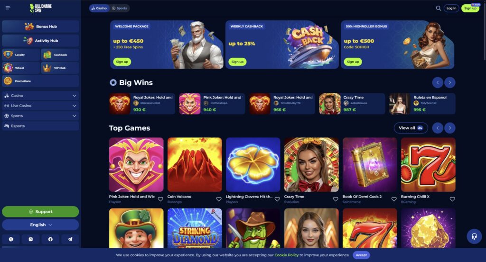
Task: Open the English language dropdown
Action: pyautogui.click(x=40, y=225)
